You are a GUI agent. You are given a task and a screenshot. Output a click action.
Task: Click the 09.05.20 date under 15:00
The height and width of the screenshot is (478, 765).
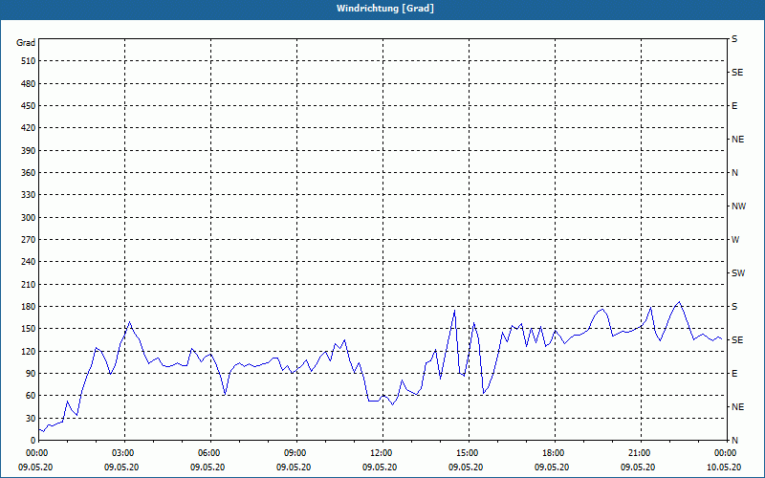[466, 467]
